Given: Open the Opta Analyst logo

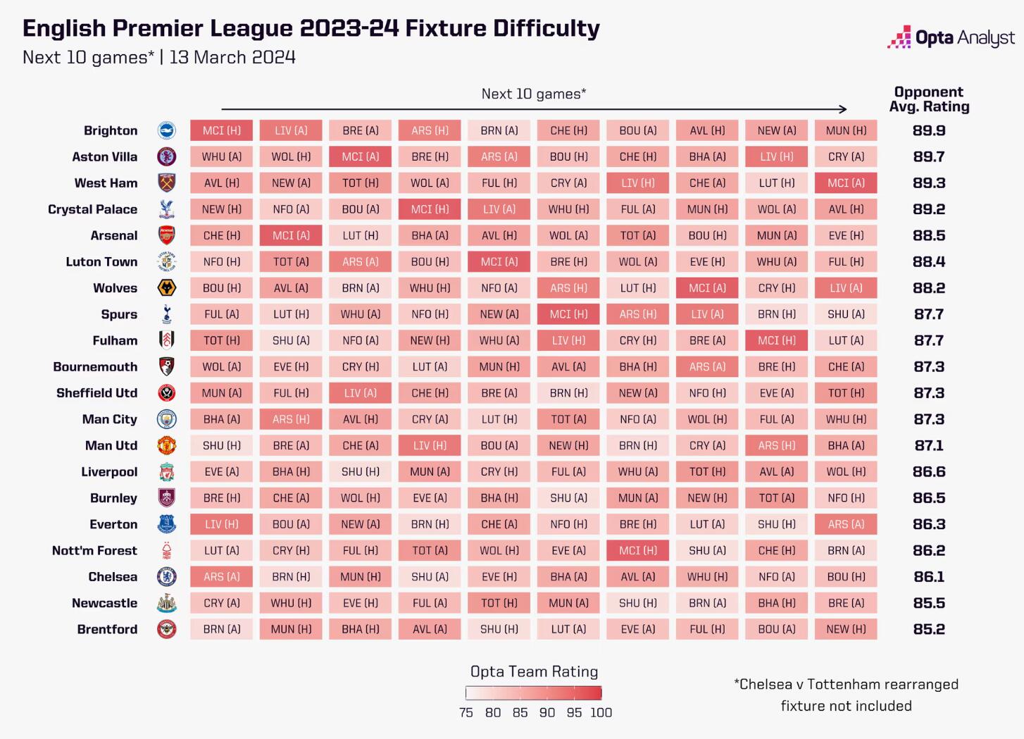Looking at the screenshot, I should click(x=951, y=37).
